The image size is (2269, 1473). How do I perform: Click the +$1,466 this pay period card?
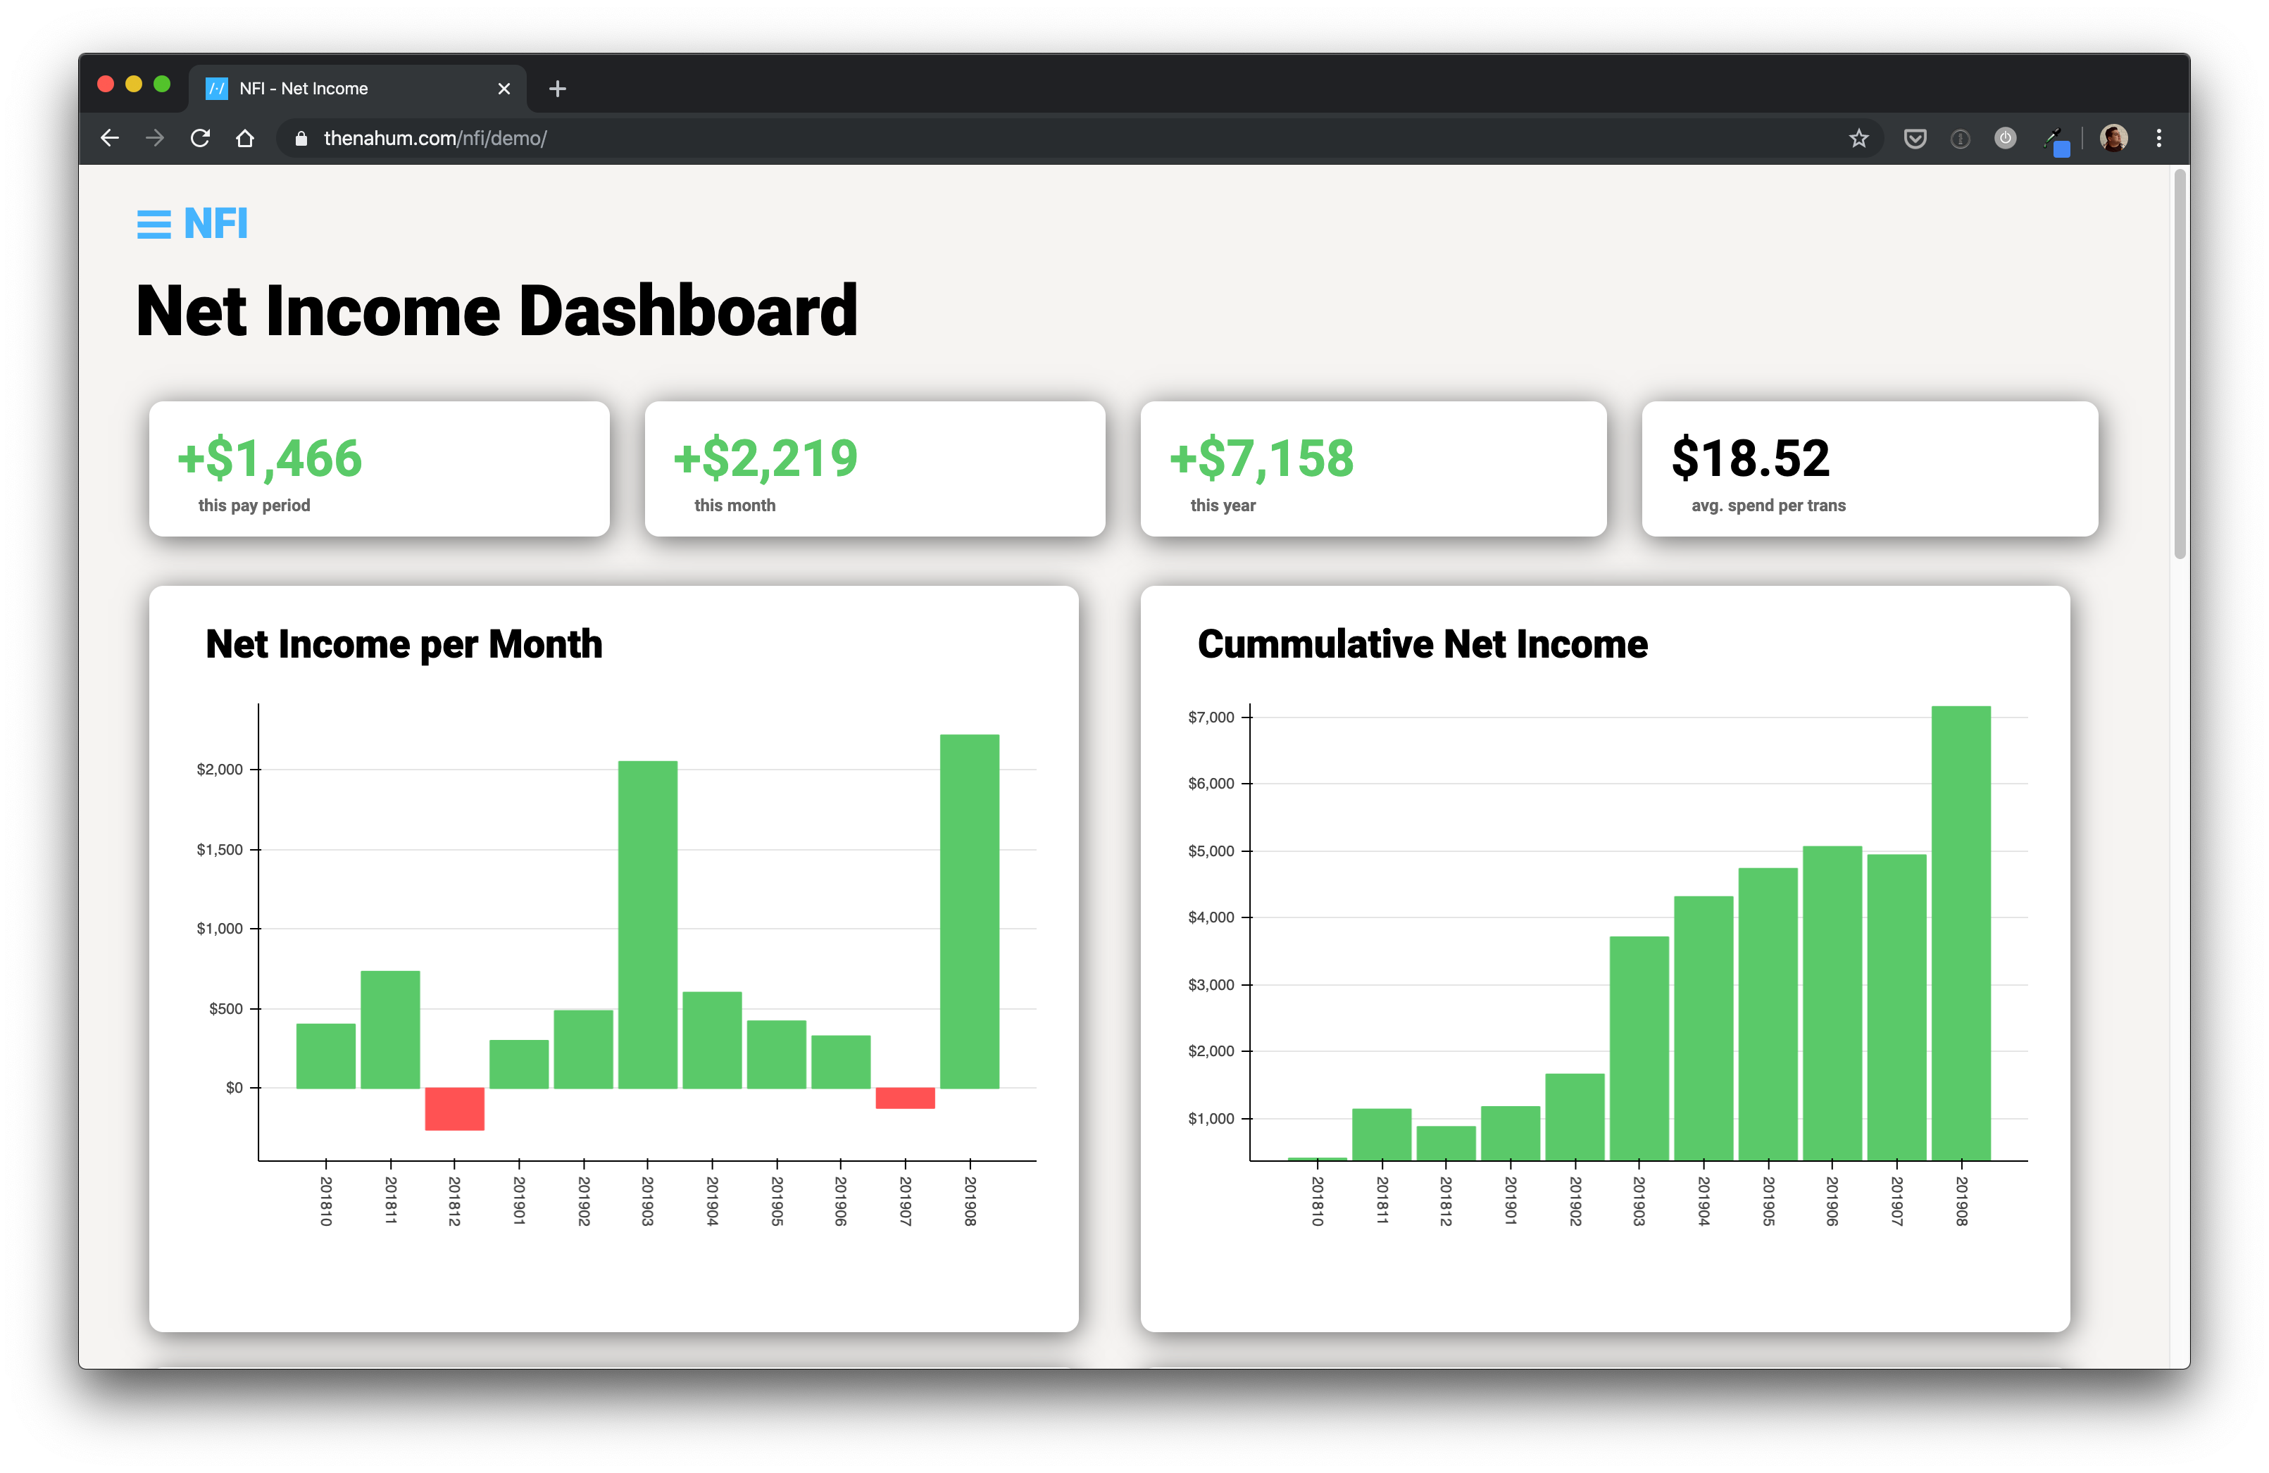(x=378, y=468)
